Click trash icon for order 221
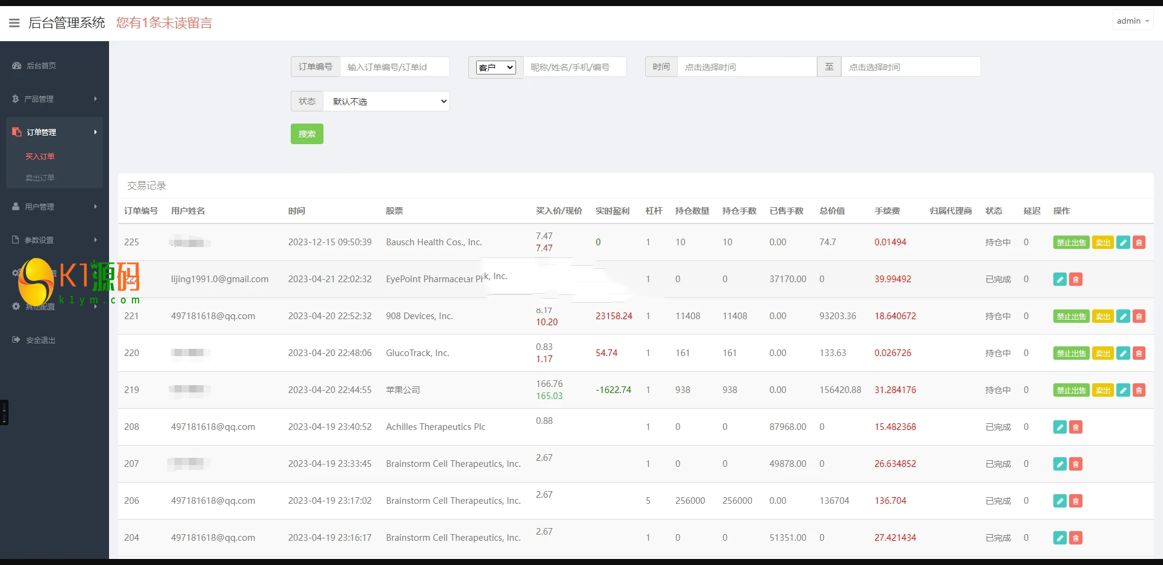1163x565 pixels. pos(1139,316)
